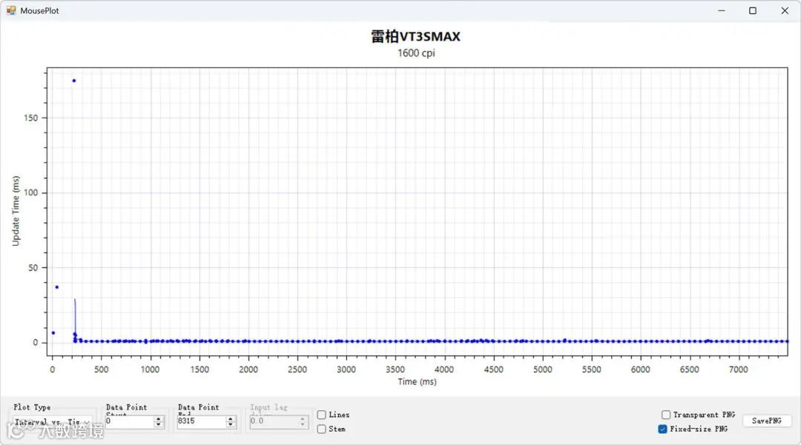
Task: Click the SavePNG button
Action: (x=766, y=421)
